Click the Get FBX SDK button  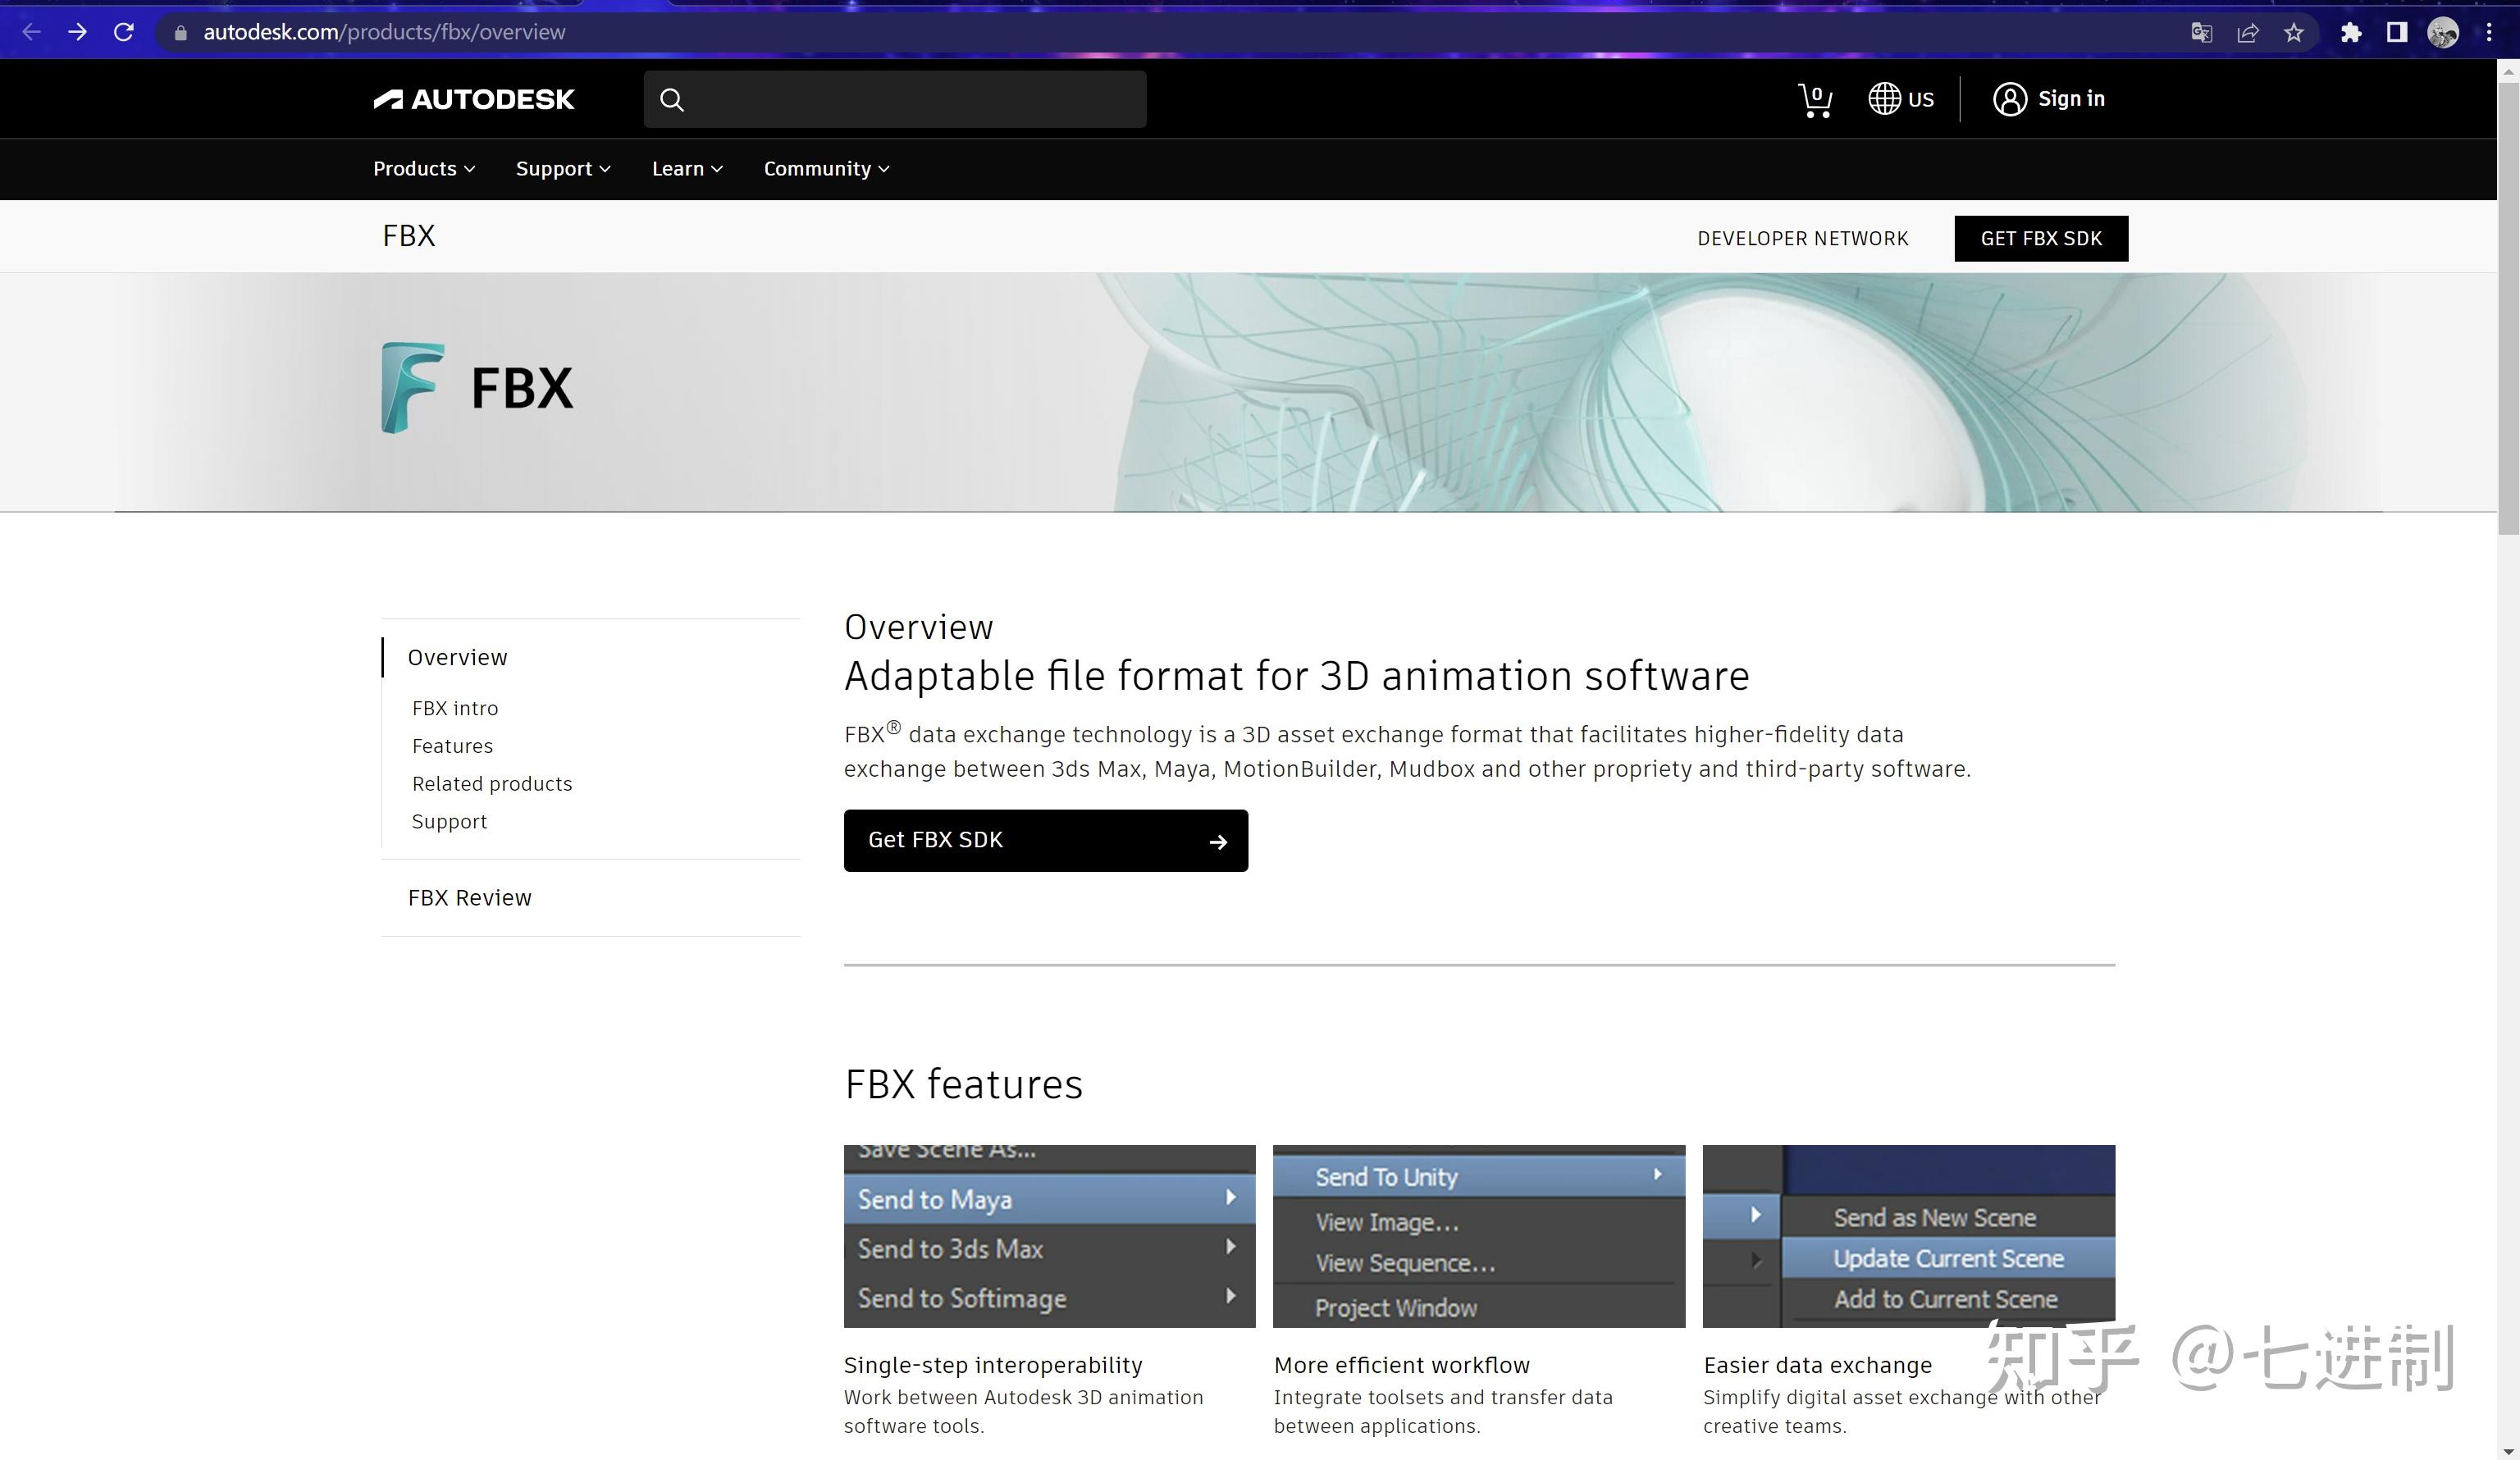coord(1045,840)
